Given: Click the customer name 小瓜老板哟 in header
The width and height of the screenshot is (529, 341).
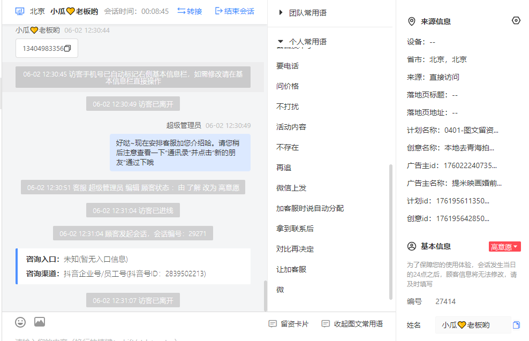Looking at the screenshot, I should pyautogui.click(x=74, y=11).
